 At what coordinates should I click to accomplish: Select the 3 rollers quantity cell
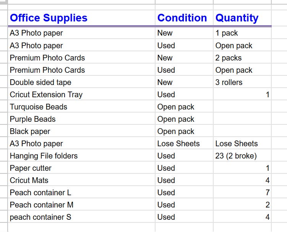pyautogui.click(x=242, y=82)
